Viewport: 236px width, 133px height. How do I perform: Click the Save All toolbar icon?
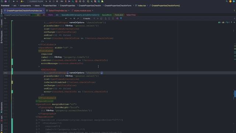point(6,1)
